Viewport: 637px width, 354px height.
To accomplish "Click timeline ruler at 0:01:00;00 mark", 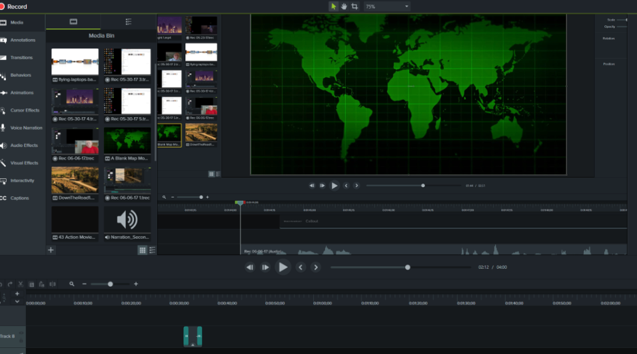I will click(322, 303).
